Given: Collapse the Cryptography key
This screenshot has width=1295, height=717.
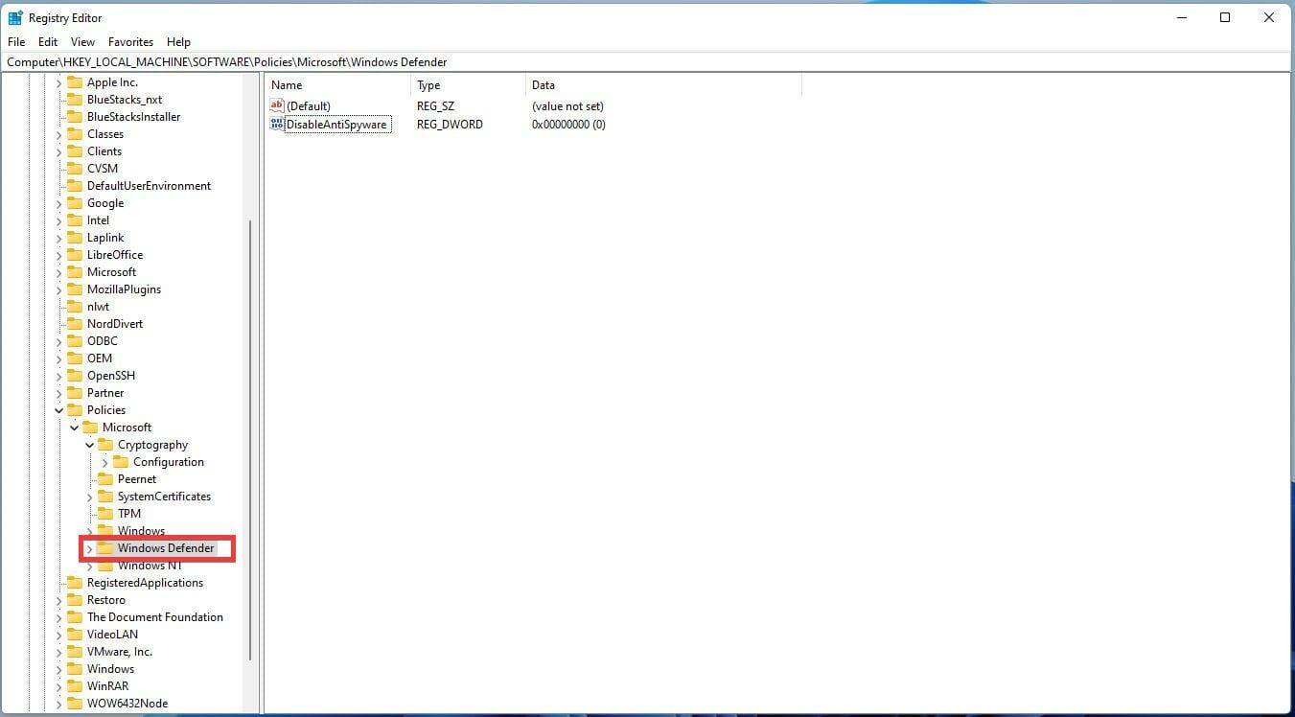Looking at the screenshot, I should point(89,445).
